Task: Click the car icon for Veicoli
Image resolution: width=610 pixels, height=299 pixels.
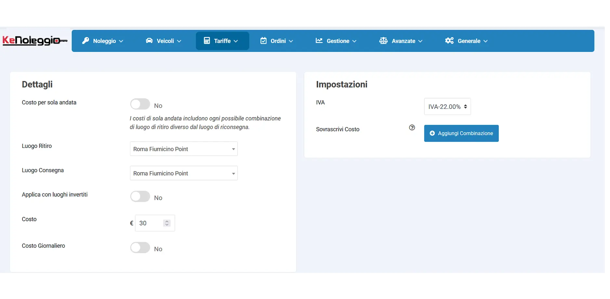Action: click(149, 41)
